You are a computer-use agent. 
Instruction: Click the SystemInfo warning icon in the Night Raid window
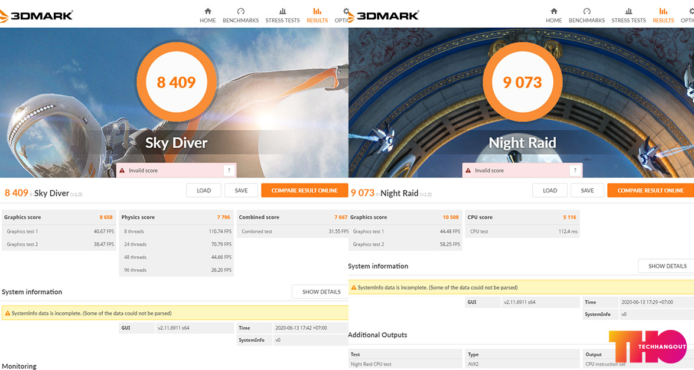tap(354, 287)
